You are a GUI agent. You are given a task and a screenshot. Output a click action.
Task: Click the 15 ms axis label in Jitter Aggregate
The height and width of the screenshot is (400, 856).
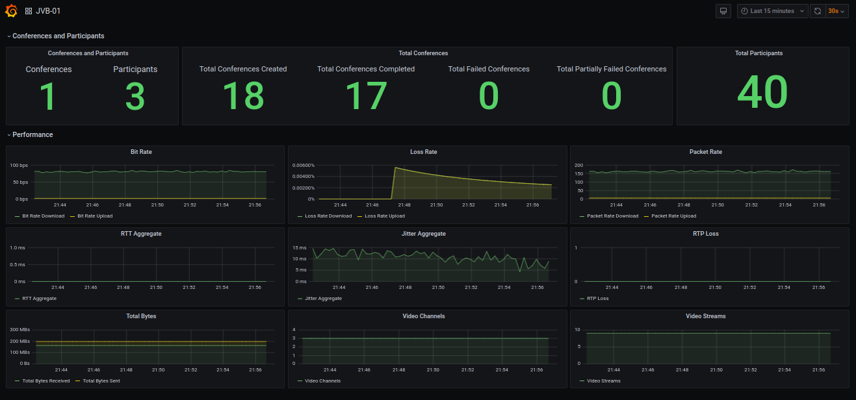pyautogui.click(x=300, y=247)
